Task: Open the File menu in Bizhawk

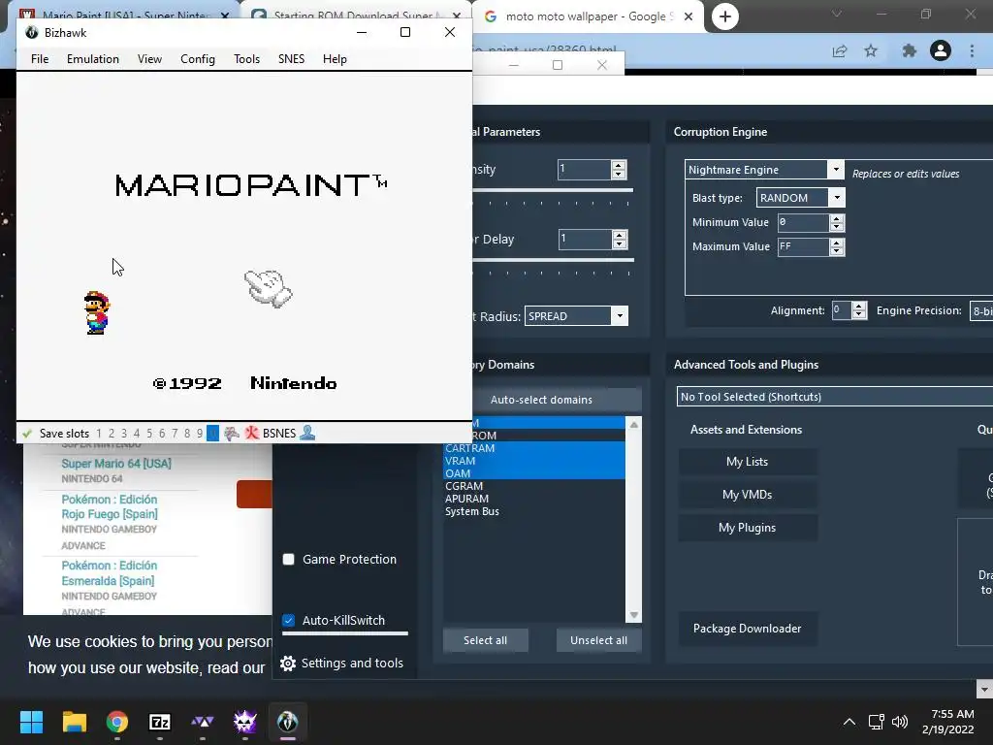Action: (x=39, y=59)
